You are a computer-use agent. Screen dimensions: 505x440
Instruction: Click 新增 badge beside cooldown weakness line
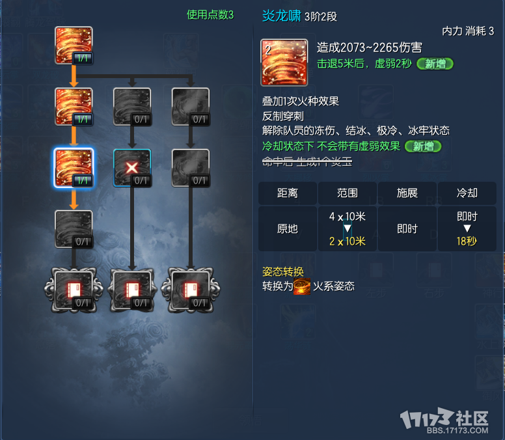click(423, 146)
